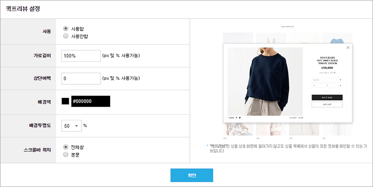
Task: Open the COLOR dropdown in product preview
Action: pos(327,80)
